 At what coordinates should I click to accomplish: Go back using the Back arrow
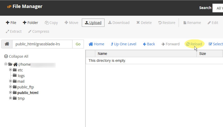(149, 44)
